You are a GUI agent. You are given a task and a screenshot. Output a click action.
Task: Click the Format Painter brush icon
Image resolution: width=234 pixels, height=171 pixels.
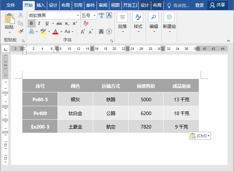(21, 32)
